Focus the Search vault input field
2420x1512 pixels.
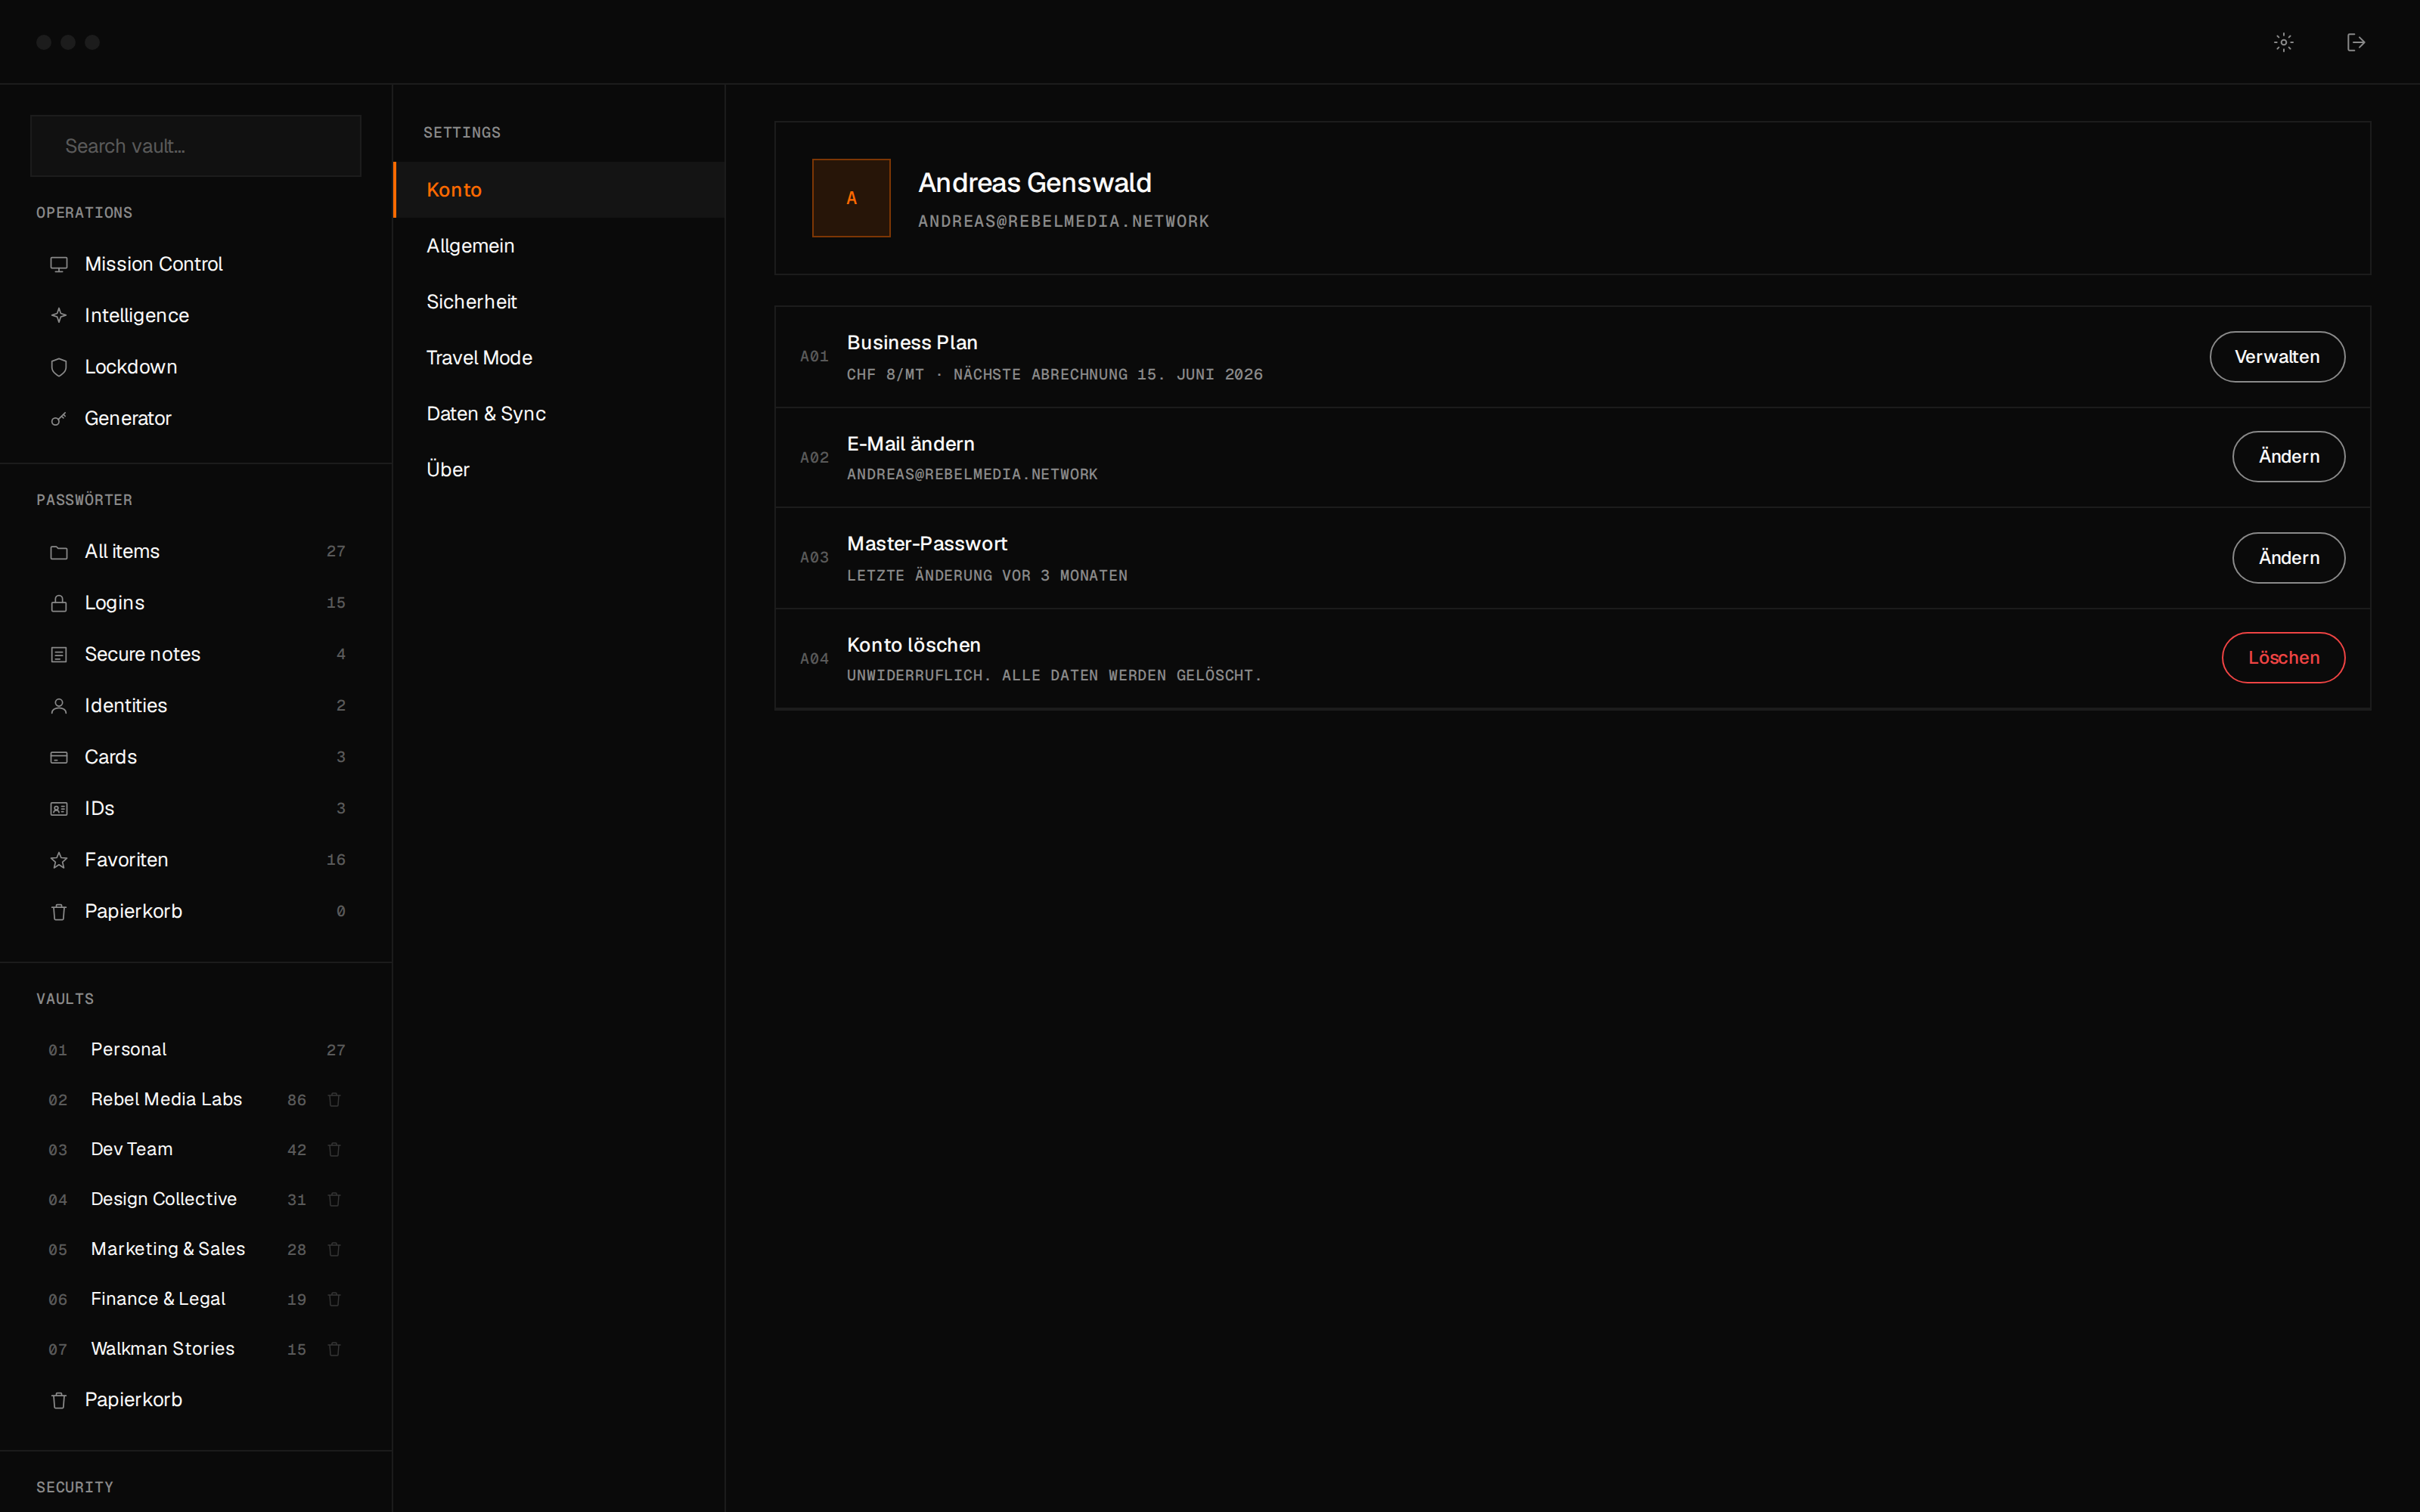196,146
